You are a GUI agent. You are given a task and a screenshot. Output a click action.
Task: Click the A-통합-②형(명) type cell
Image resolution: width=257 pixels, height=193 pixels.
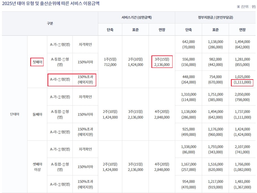(60, 114)
